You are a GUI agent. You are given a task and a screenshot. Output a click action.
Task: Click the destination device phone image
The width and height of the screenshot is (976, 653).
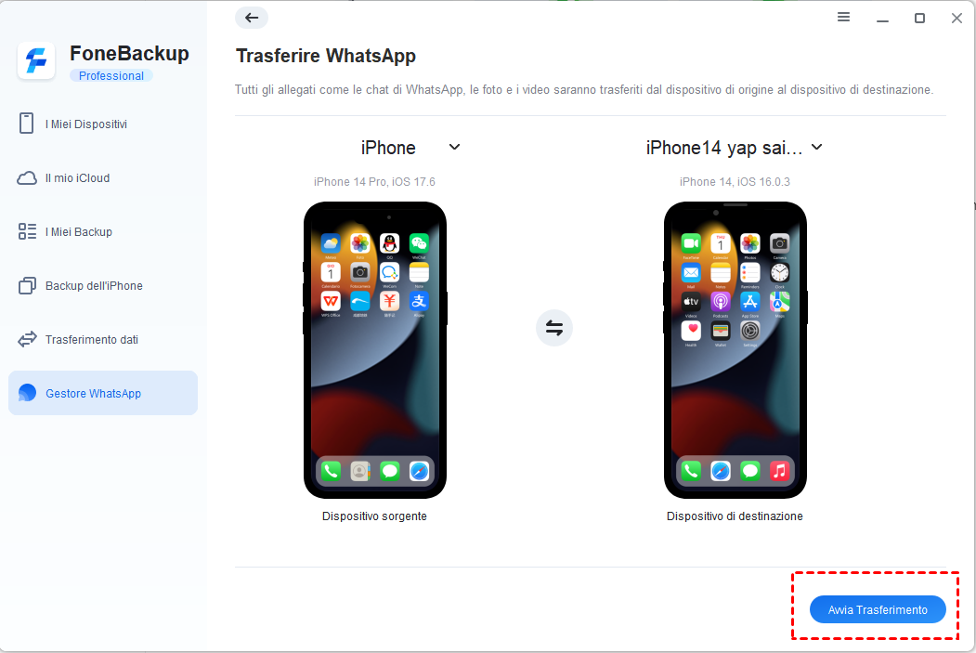point(735,350)
